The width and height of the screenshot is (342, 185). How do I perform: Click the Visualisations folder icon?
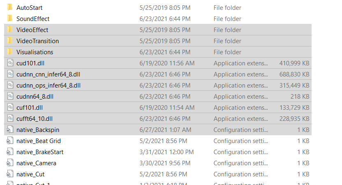click(10, 52)
